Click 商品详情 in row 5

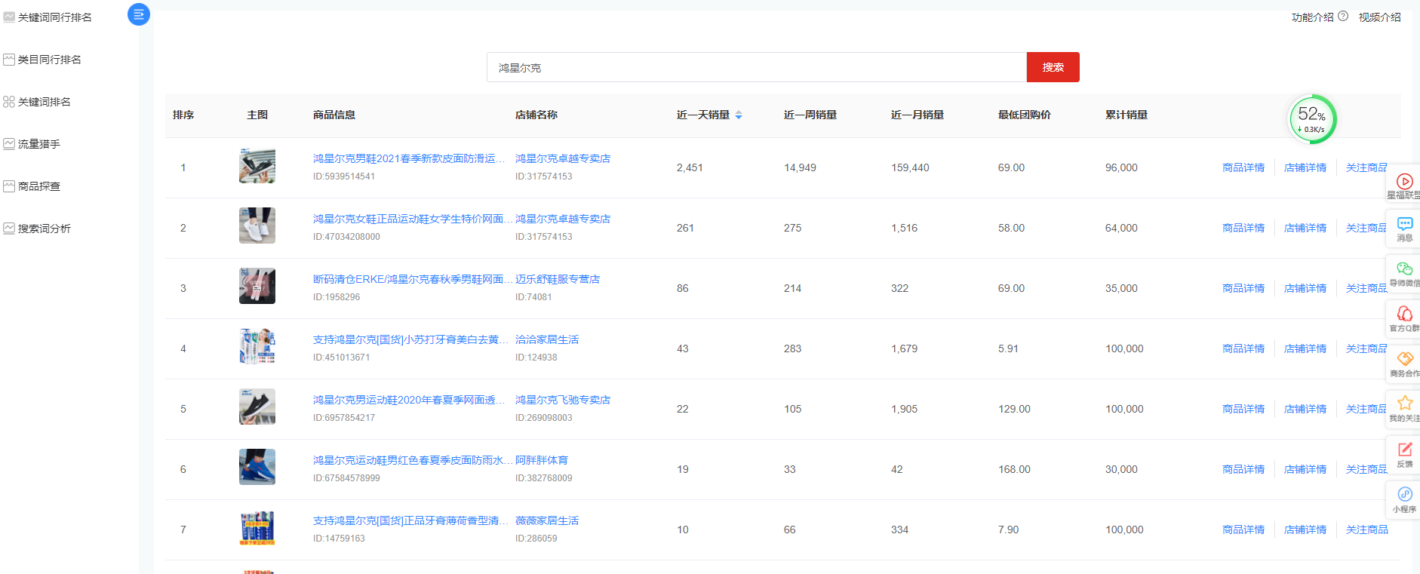click(x=1243, y=409)
